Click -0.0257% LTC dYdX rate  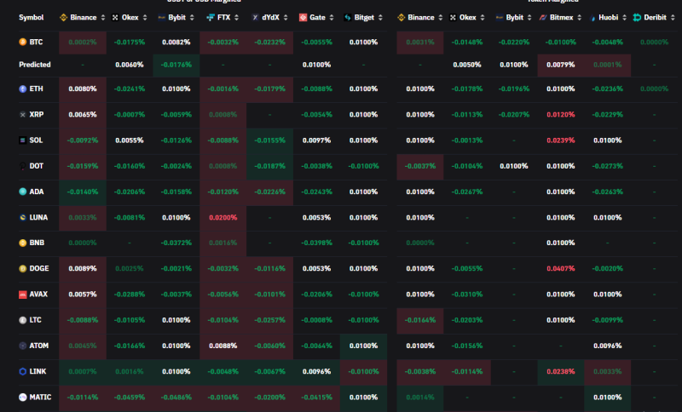(269, 320)
